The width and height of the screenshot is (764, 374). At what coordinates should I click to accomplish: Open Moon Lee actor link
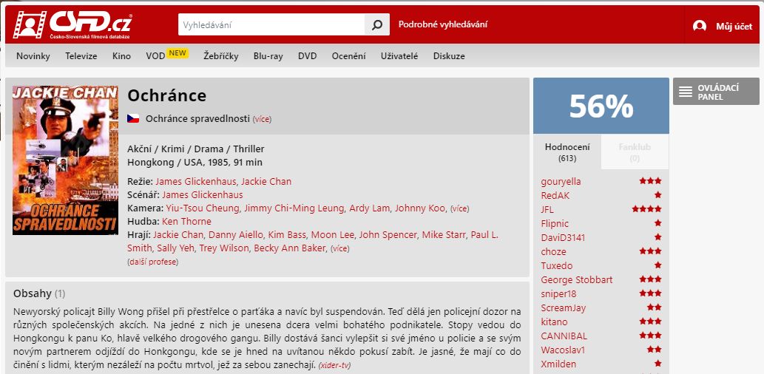pyautogui.click(x=332, y=235)
